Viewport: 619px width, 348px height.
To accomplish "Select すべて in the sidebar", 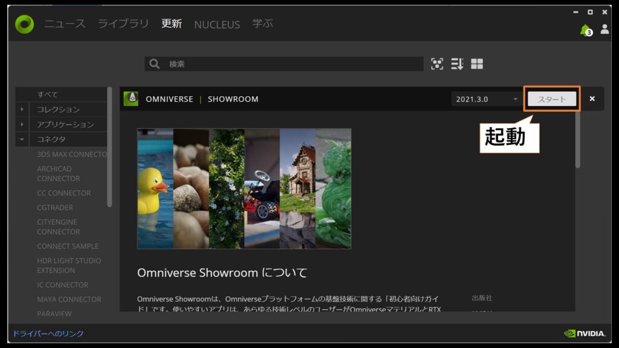I will click(61, 94).
